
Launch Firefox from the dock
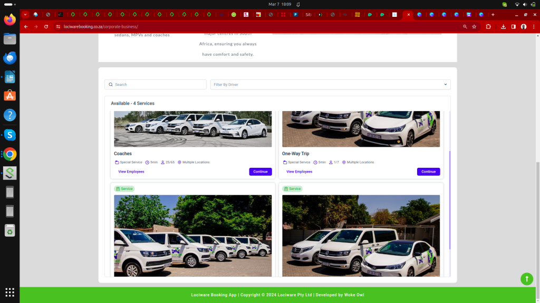pos(9,20)
